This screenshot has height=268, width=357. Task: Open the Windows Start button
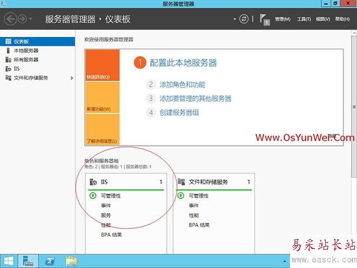pos(9,261)
